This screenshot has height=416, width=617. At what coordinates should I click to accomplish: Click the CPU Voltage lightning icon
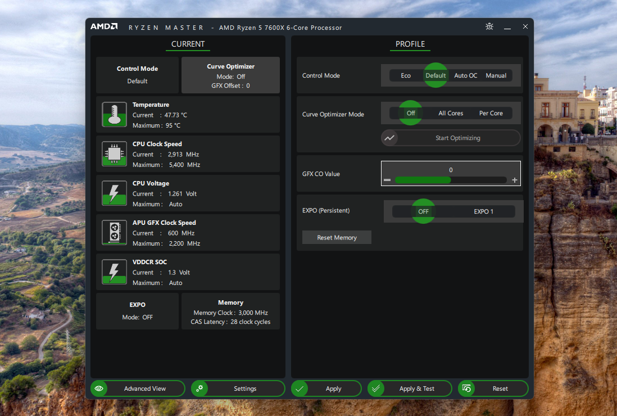click(114, 193)
